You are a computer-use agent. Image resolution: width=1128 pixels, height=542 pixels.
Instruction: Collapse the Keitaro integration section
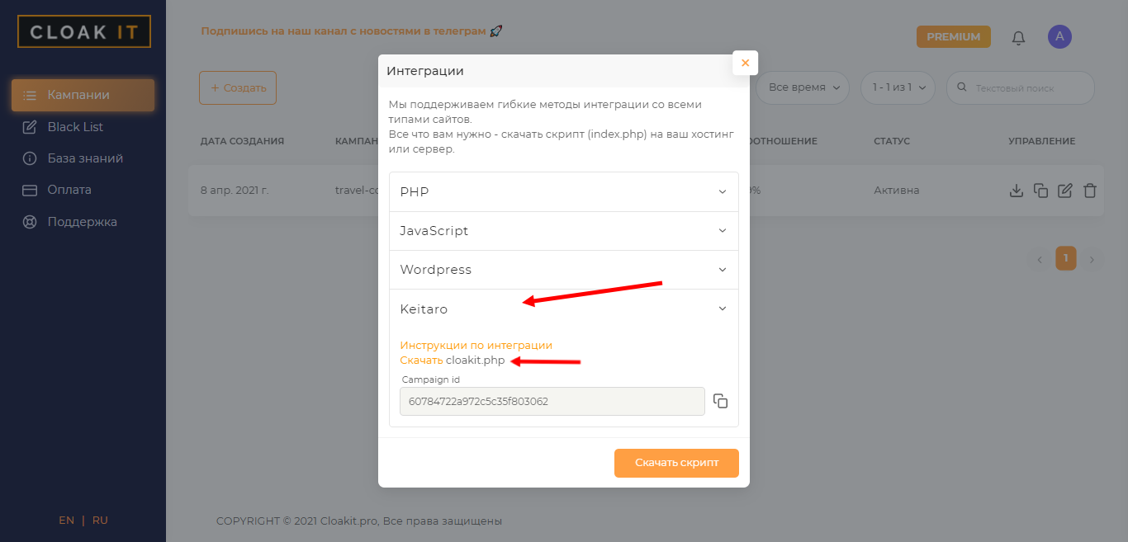point(563,309)
